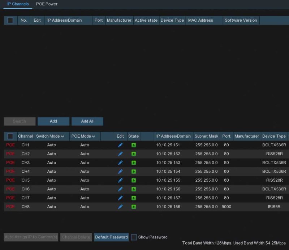Open CH8 state indicator icon
This screenshot has height=250, width=289.
[x=134, y=207]
